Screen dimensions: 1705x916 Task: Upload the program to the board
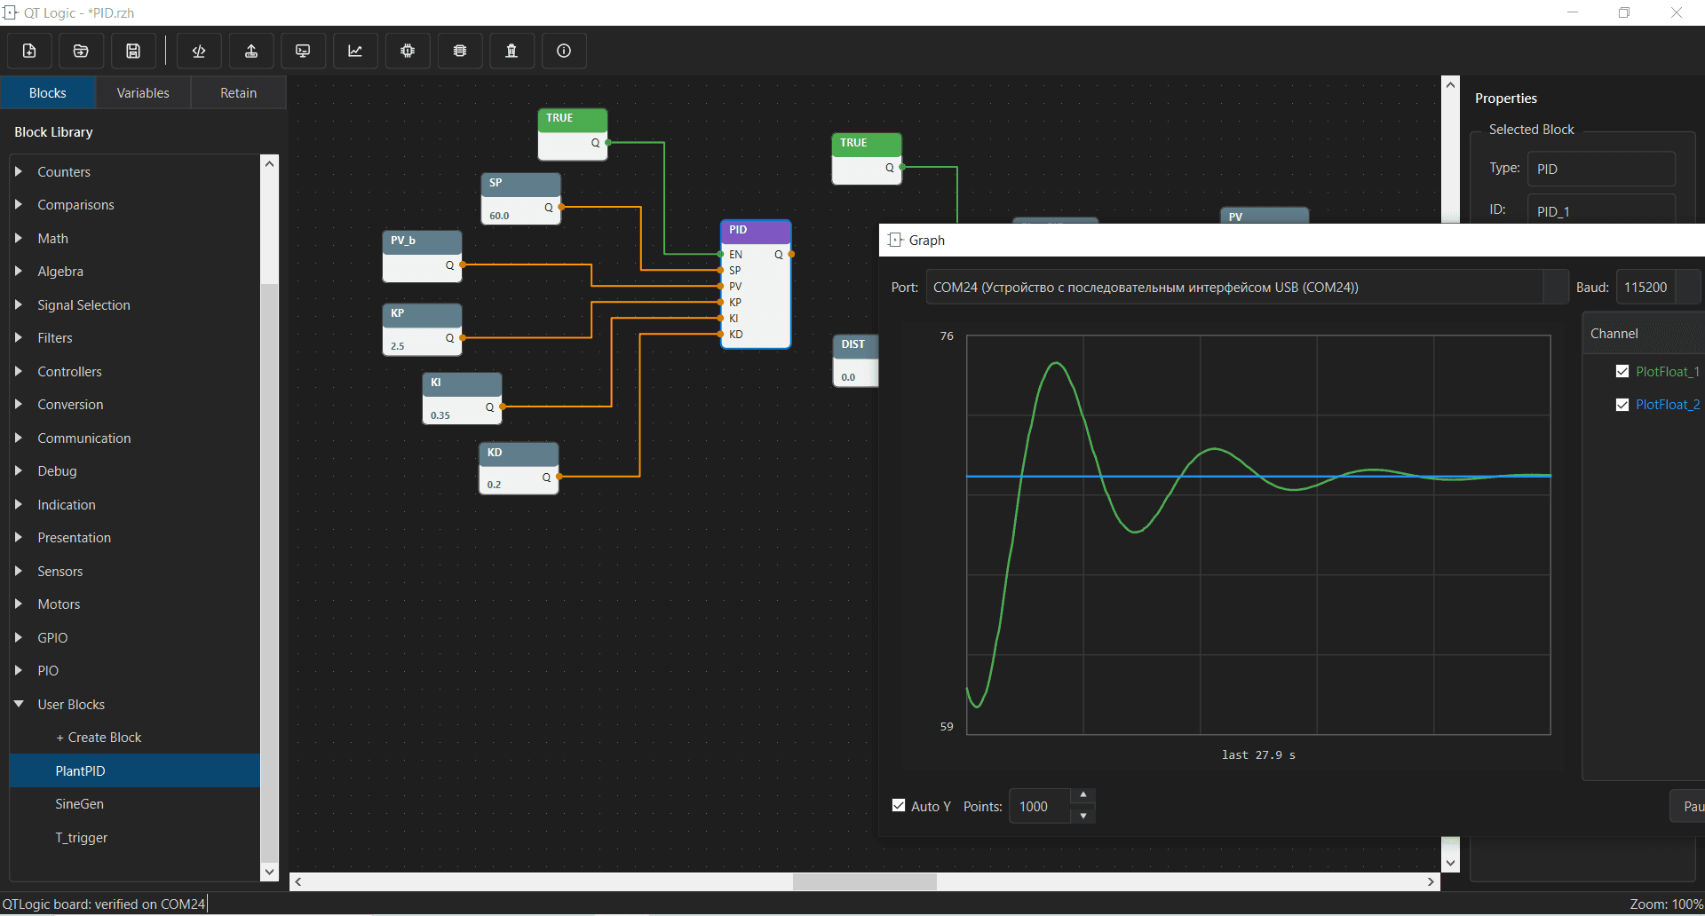(251, 51)
